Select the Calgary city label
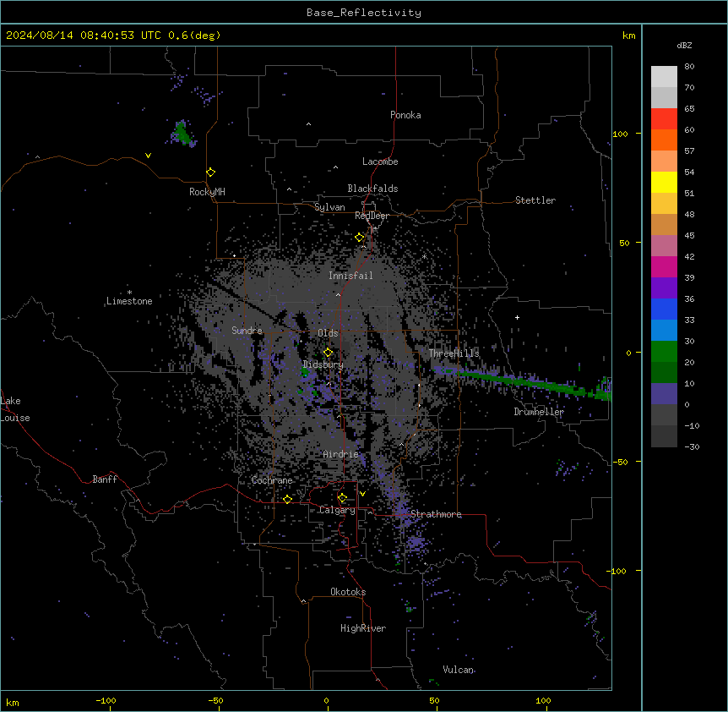This screenshot has height=712, width=728. coord(337,510)
